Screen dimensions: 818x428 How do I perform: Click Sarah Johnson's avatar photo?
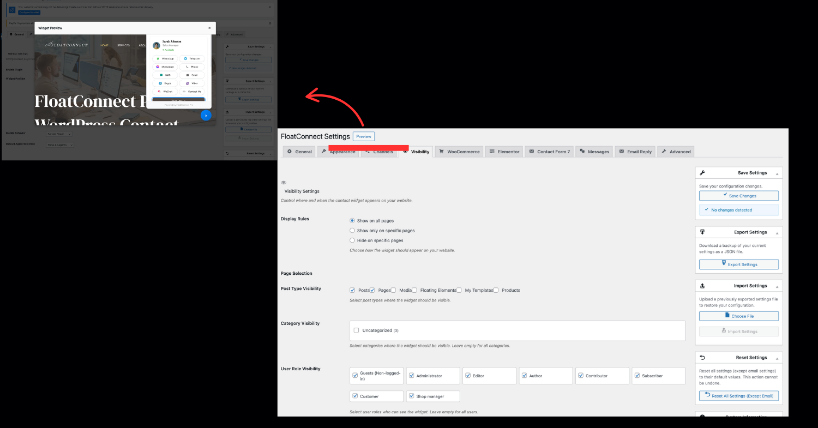(157, 45)
